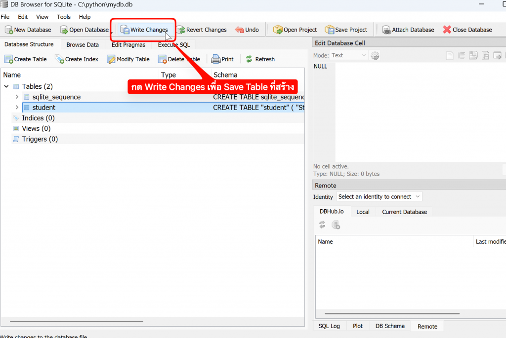Click the Write Changes toolbar button
This screenshot has width=506, height=338.
coord(144,30)
